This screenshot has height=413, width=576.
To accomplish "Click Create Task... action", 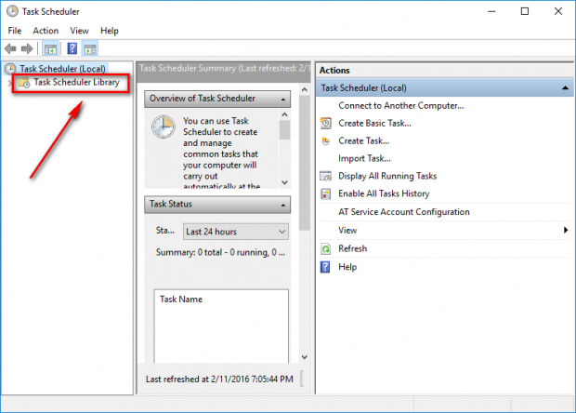I will tap(363, 140).
